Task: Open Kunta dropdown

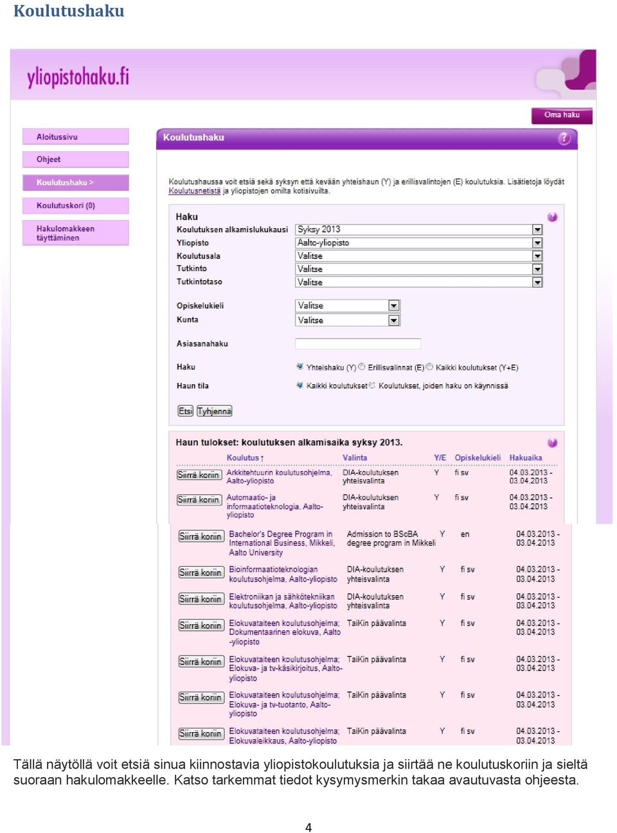Action: click(x=347, y=320)
